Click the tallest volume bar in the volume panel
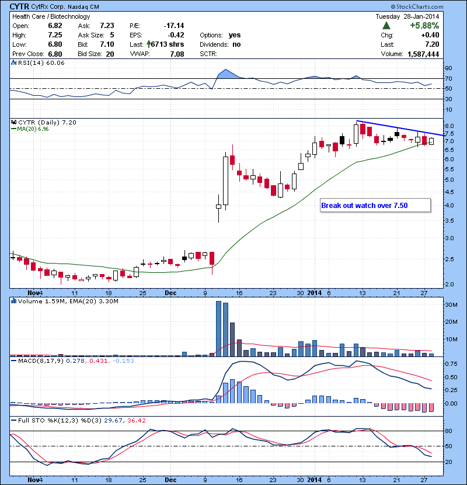Image resolution: width=467 pixels, height=485 pixels. (x=218, y=329)
